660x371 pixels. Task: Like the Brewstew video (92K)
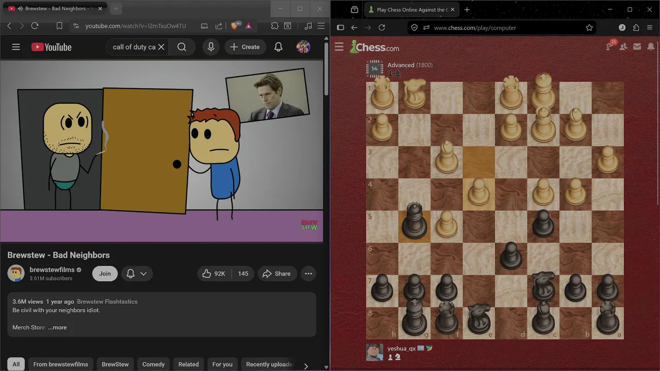tap(214, 274)
